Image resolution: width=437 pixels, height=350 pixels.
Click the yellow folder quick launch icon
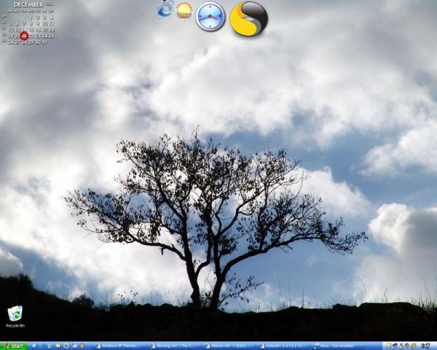(x=58, y=346)
